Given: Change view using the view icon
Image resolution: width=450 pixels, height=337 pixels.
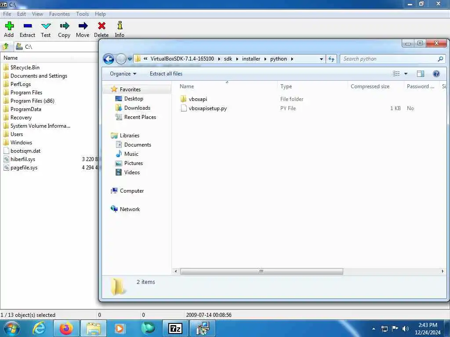Looking at the screenshot, I should click(396, 74).
